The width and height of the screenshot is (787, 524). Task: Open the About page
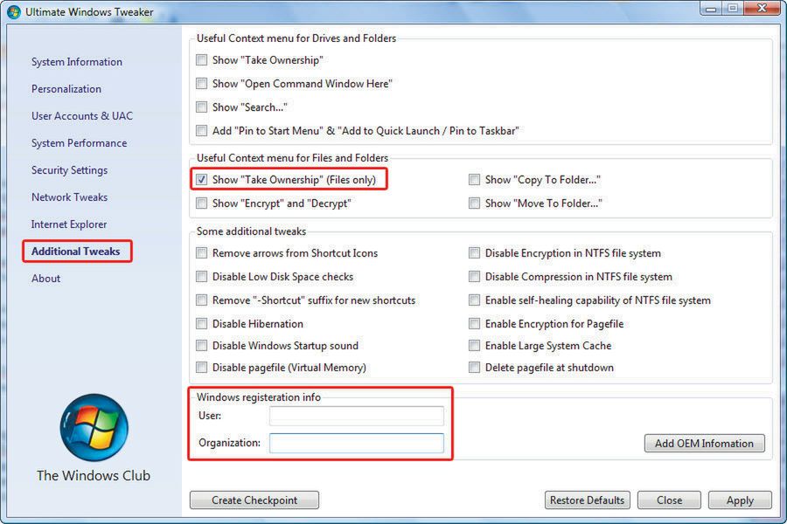45,279
